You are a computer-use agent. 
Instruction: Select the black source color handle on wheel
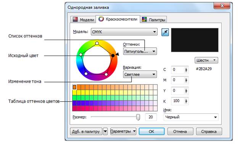click(x=113, y=56)
